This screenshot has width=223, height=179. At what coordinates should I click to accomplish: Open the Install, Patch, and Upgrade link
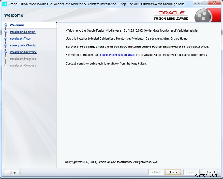[x=118, y=55]
